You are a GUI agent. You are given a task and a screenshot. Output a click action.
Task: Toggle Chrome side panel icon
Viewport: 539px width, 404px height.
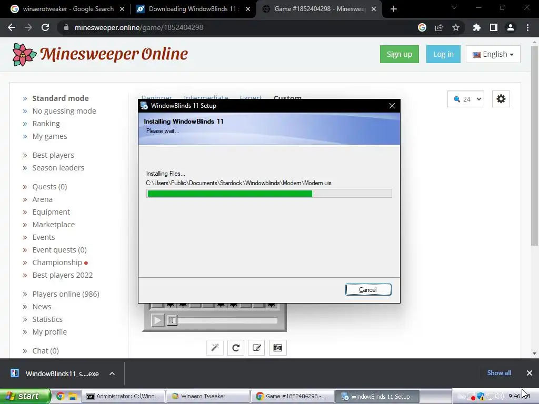point(494,27)
